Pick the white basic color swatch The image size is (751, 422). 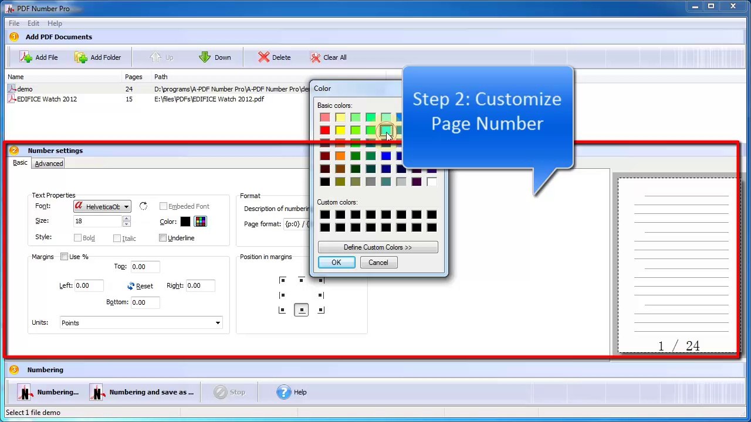coord(432,182)
